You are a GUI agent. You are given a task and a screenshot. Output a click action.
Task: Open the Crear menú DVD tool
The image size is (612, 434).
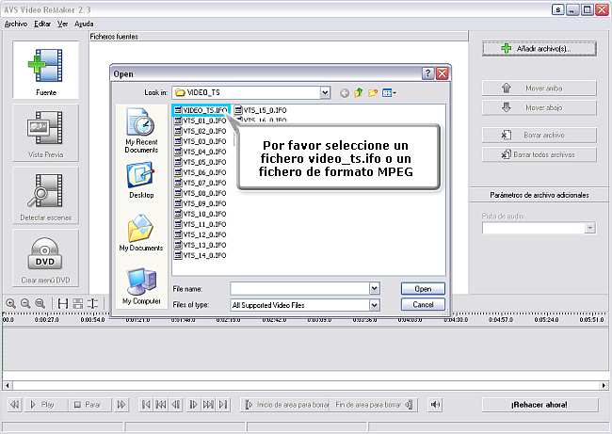[46, 258]
